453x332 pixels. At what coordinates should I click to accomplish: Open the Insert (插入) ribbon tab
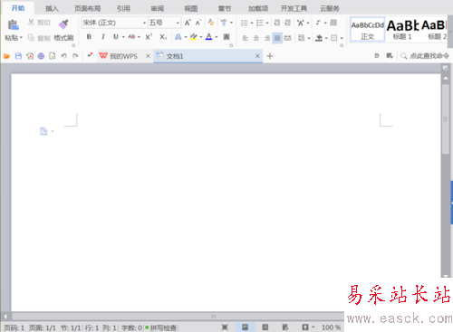[x=52, y=8]
